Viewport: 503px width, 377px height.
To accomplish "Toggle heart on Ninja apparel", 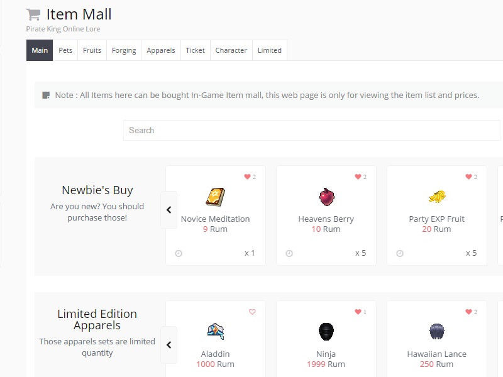I will (x=358, y=312).
